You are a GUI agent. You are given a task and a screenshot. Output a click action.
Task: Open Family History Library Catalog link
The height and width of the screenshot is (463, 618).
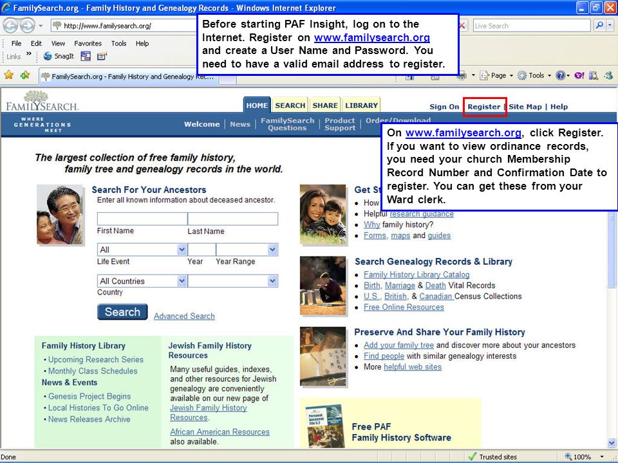[417, 275]
